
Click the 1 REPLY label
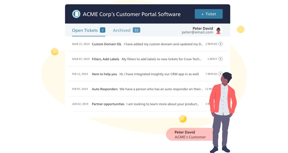coord(212,59)
